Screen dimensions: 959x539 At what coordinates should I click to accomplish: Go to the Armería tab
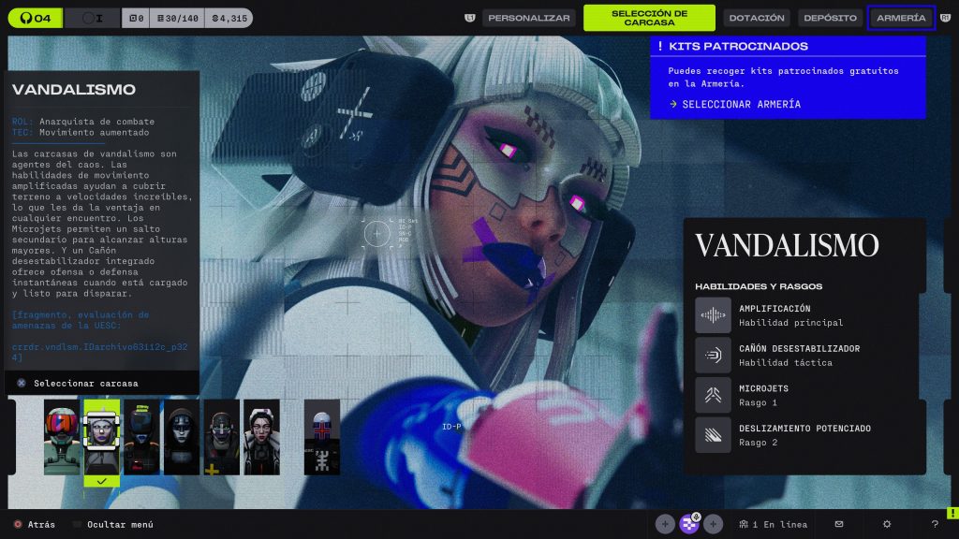tap(901, 18)
